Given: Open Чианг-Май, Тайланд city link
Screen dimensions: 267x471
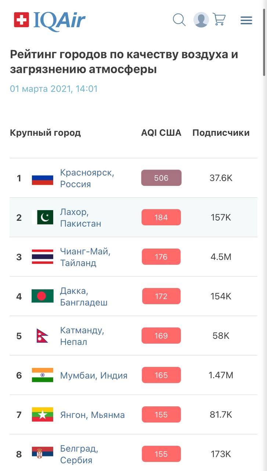Looking at the screenshot, I should click(x=85, y=257).
